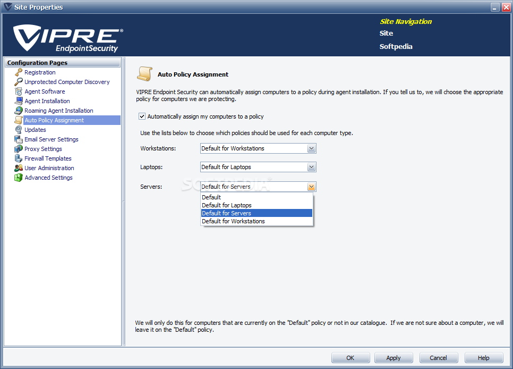Screen dimensions: 513x369
Task: Open Roaming Agent Installation page
Action: tap(59, 111)
